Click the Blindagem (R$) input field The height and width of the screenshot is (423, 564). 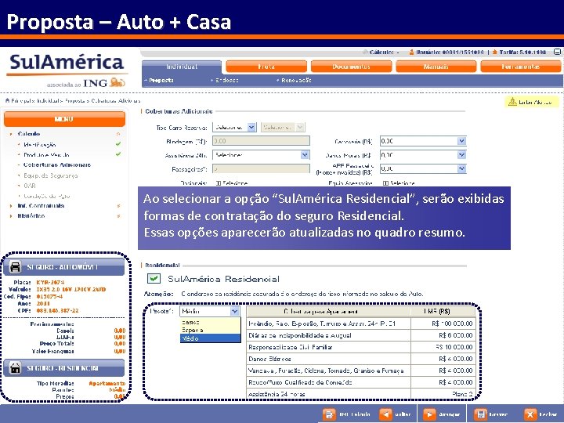[261, 141]
